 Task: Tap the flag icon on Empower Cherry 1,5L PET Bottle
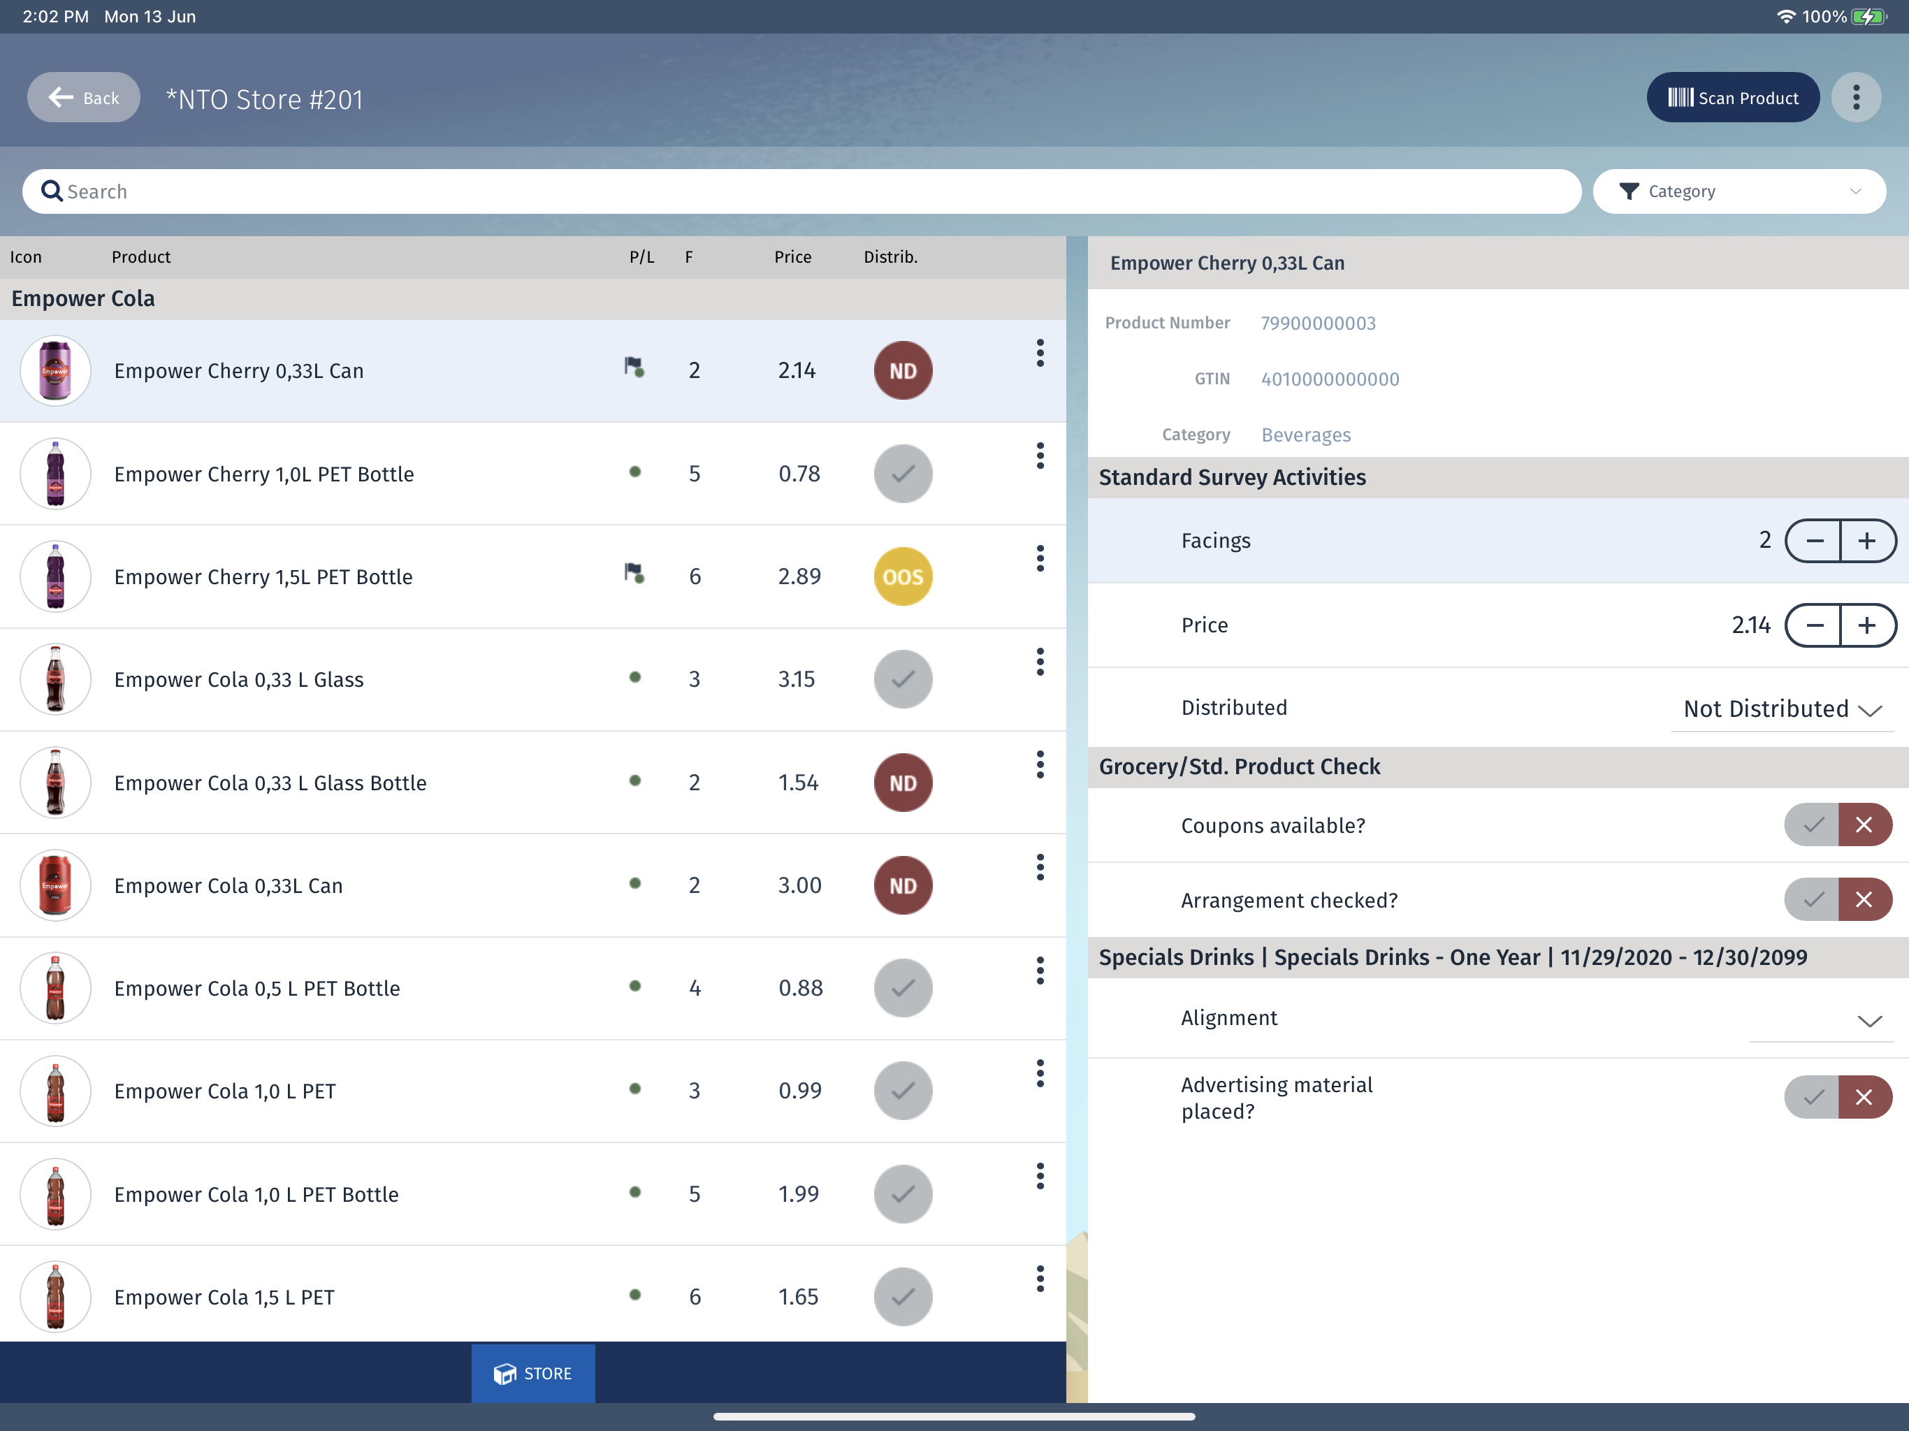click(x=634, y=574)
